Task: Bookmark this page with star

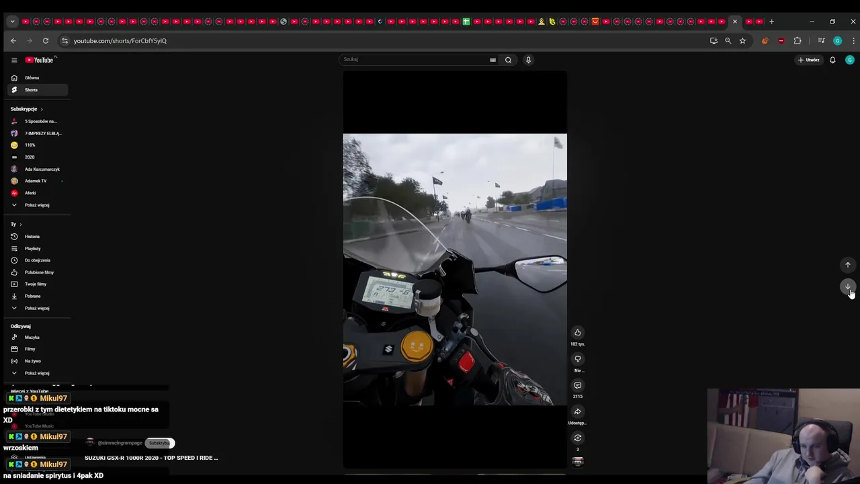Action: pyautogui.click(x=742, y=41)
